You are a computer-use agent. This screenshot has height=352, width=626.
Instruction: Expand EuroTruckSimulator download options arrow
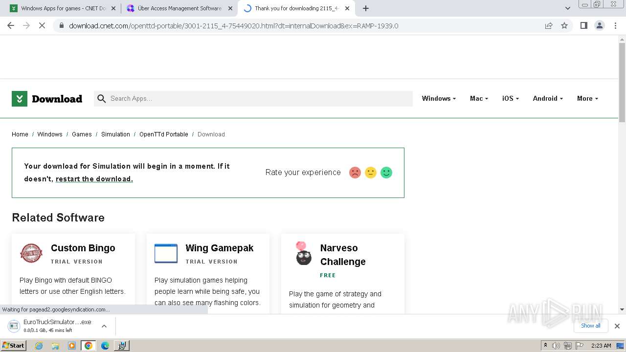[x=104, y=326]
